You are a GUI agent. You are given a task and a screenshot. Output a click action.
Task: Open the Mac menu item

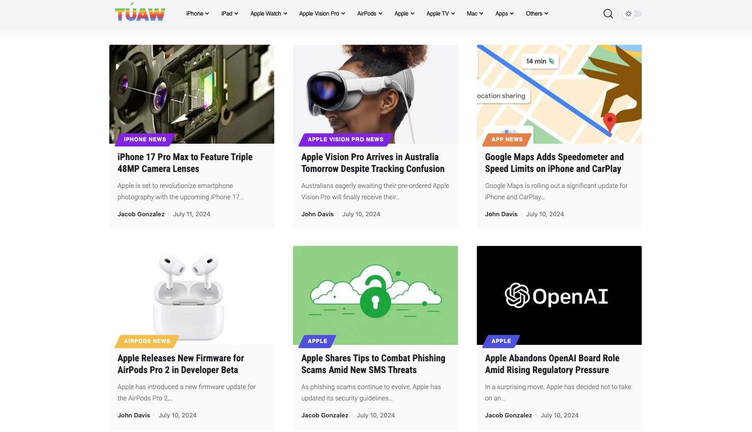point(474,14)
